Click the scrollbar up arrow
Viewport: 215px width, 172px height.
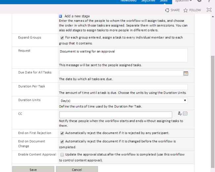point(213,17)
